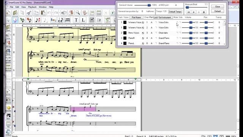Solo the first Womens Voices track
This screenshot has height=137, width=243.
[x=180, y=22]
